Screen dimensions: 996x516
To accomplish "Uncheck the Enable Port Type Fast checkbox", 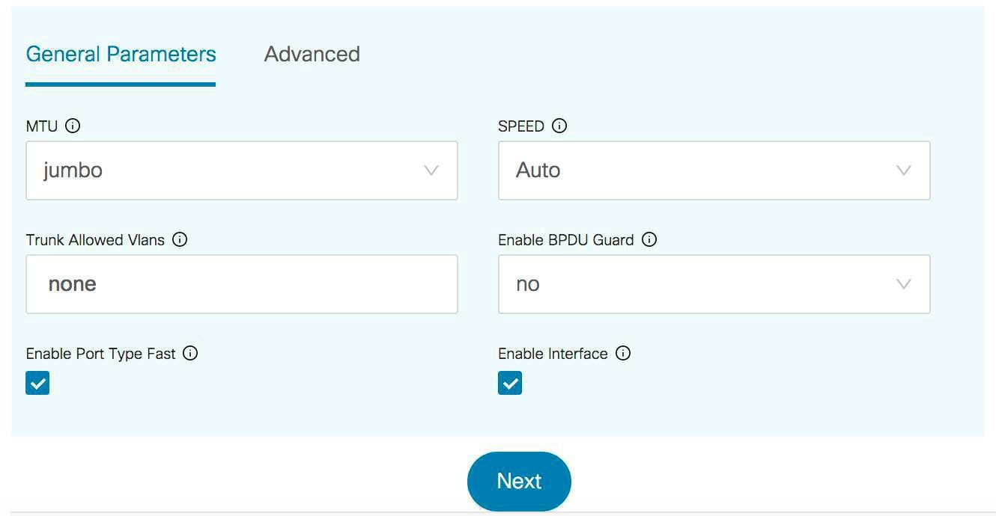I will tap(37, 383).
